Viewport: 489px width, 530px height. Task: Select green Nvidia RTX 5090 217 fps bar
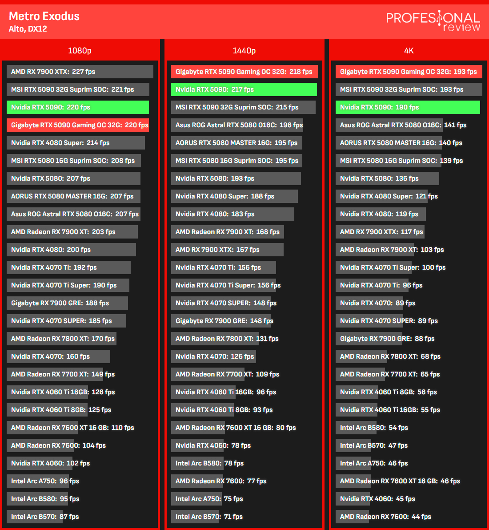(x=244, y=89)
